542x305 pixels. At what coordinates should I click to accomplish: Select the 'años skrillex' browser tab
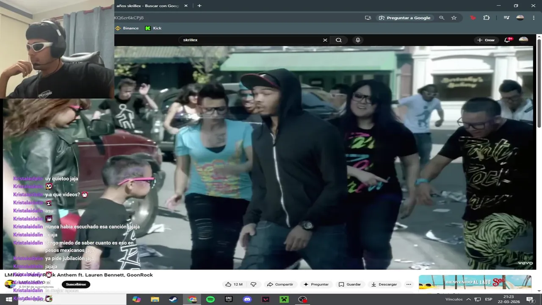147,6
